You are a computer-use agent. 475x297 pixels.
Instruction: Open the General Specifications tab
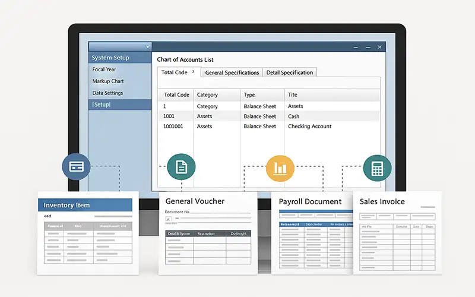tap(232, 72)
